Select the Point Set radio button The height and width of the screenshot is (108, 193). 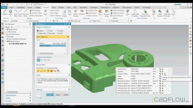48,33
